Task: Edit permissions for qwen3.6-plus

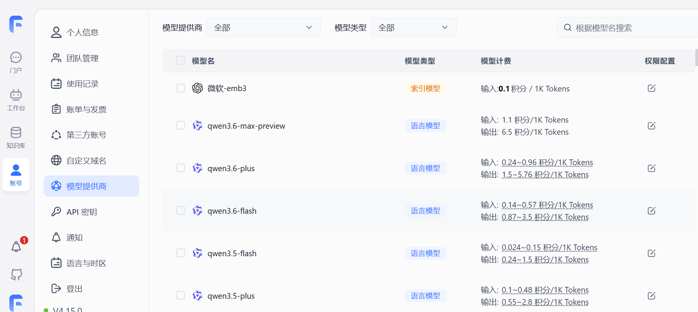Action: coord(652,168)
